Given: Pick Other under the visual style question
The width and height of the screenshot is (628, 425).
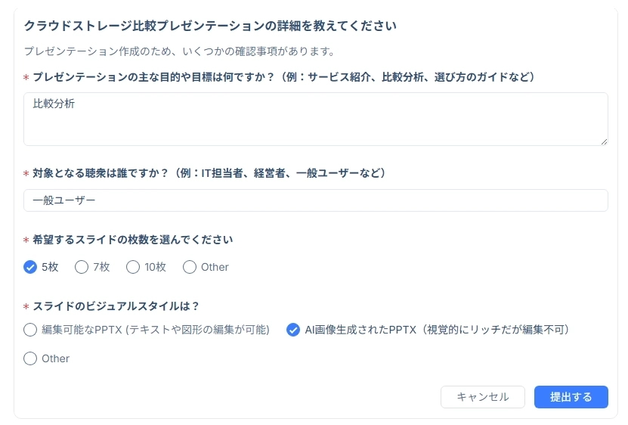Looking at the screenshot, I should tap(30, 358).
